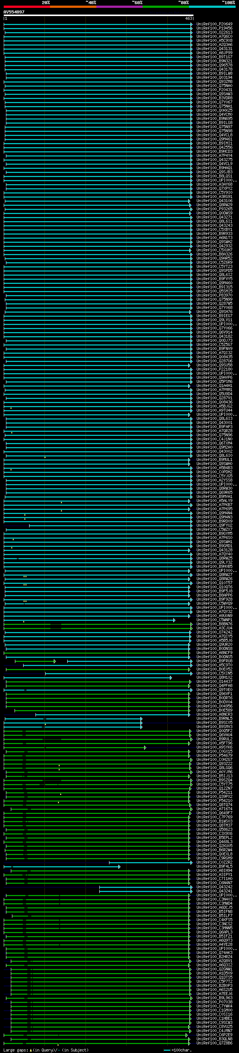The width and height of the screenshot is (239, 1053).
Task: Open hit UniRef100_P54679
Action: [214, 755]
